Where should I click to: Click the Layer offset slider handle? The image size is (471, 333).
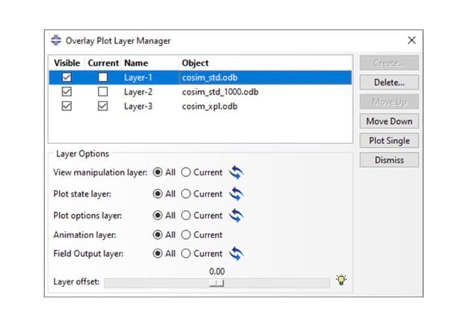click(217, 283)
